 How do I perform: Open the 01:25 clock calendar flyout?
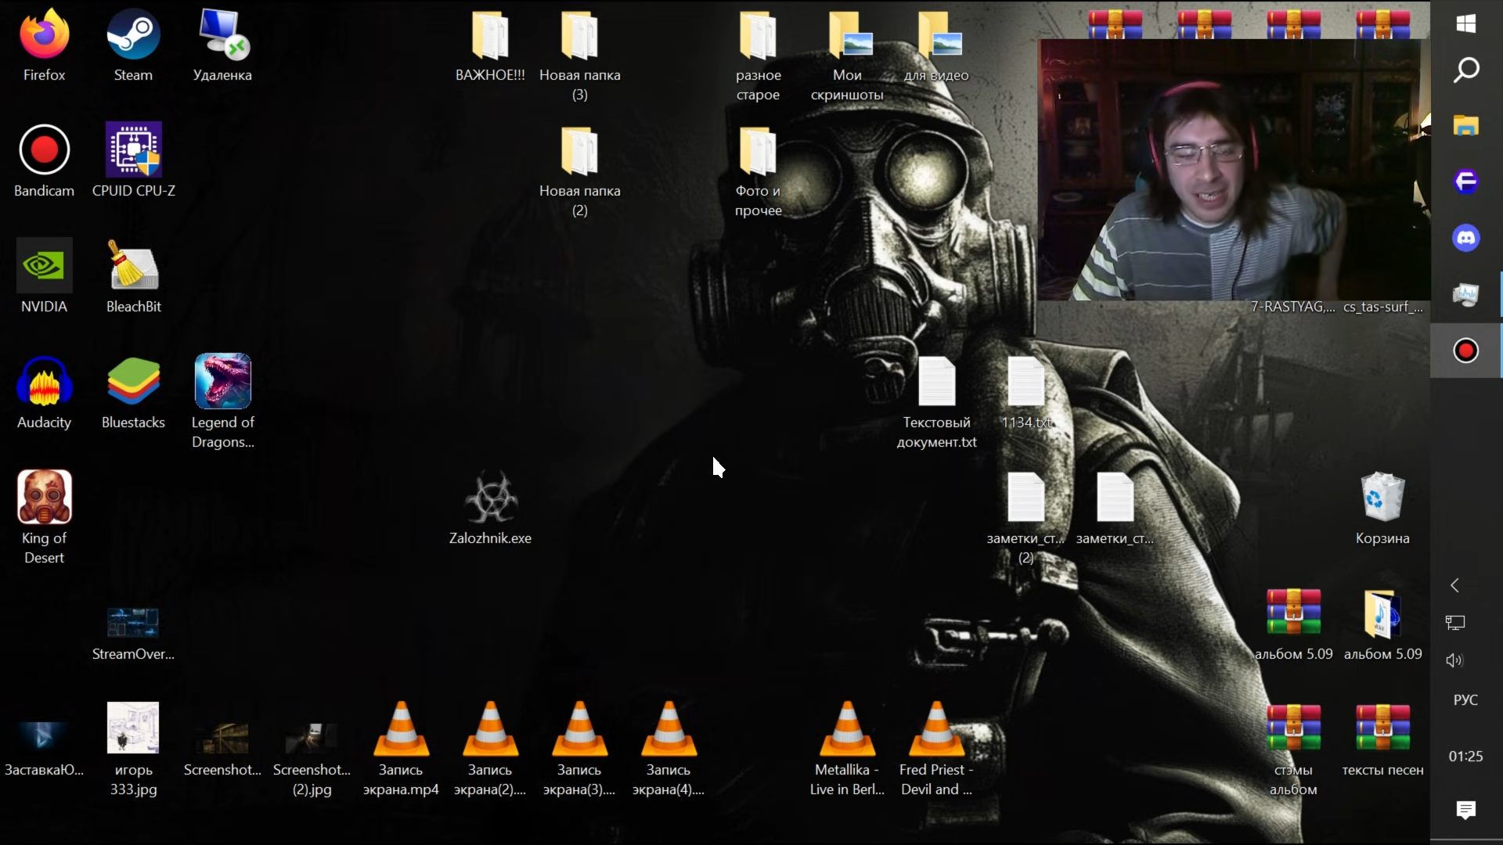click(x=1466, y=756)
